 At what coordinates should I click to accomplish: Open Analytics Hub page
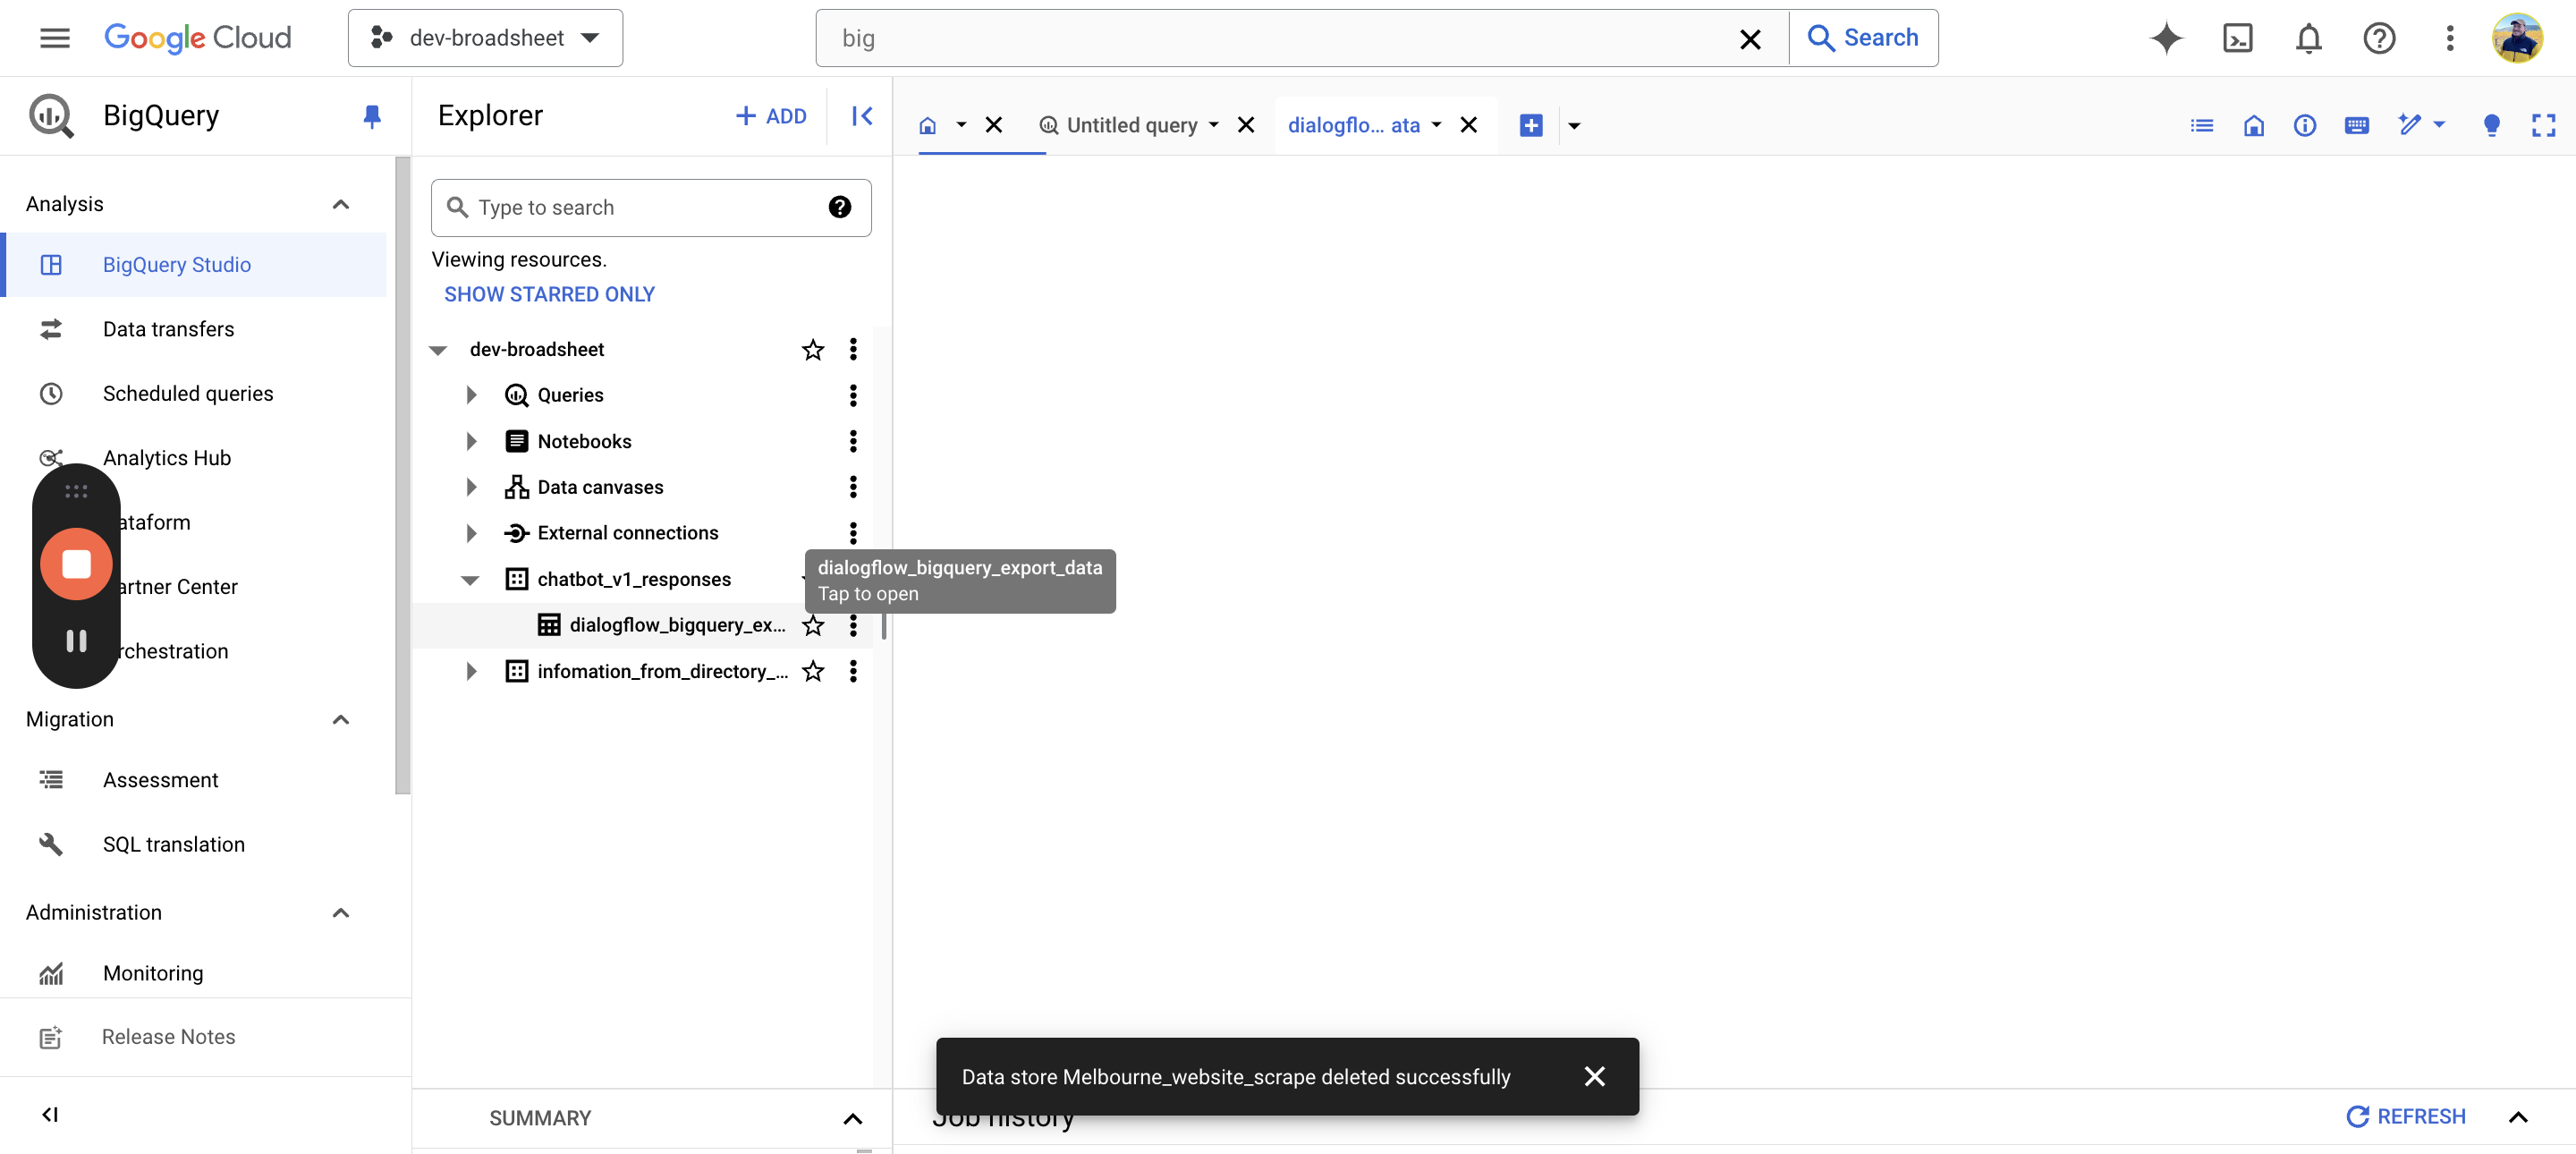pos(166,457)
